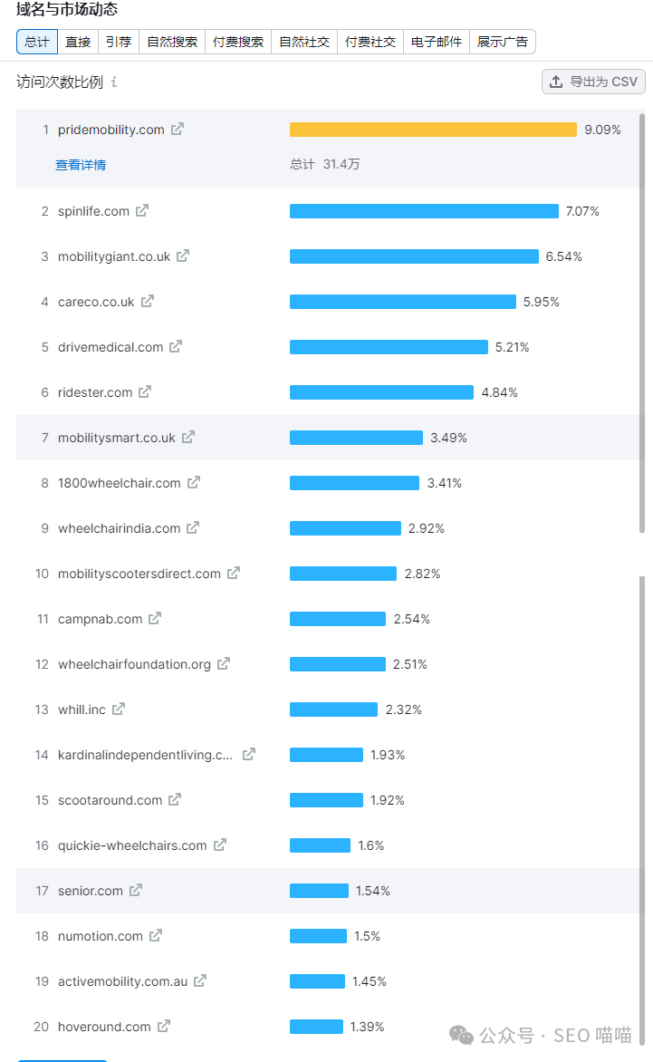Click the blue traffic bar for ridester.com
Image resolution: width=653 pixels, height=1062 pixels.
click(x=381, y=392)
